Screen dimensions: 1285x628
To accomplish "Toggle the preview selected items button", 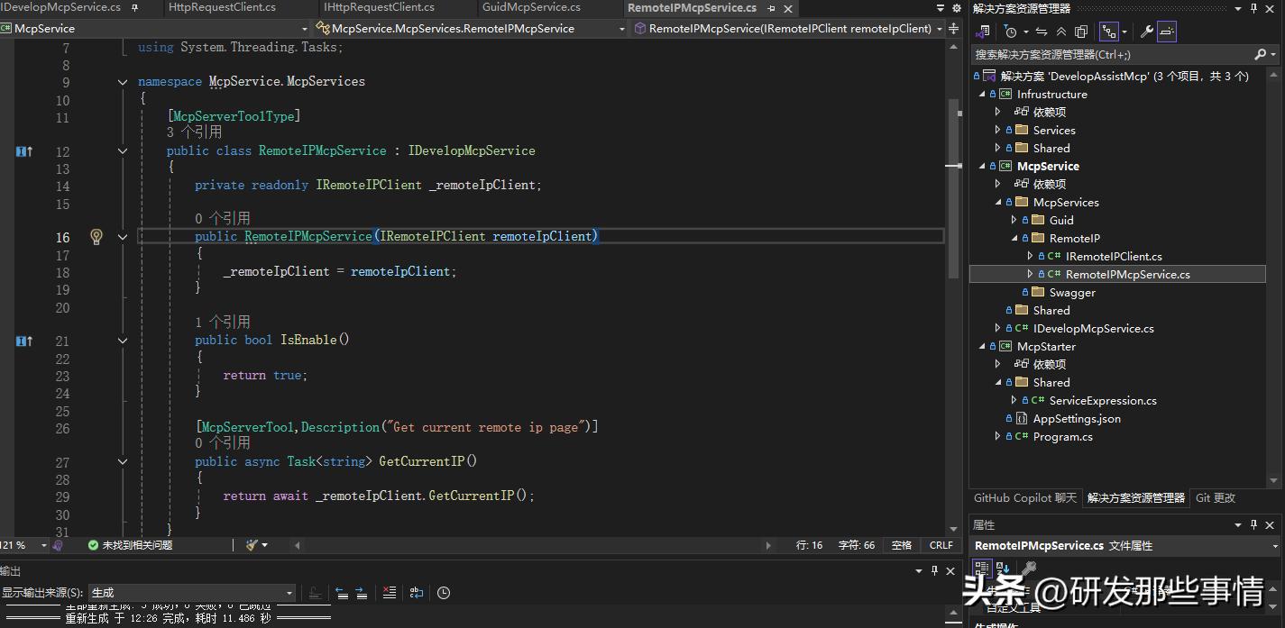I will click(x=1167, y=32).
